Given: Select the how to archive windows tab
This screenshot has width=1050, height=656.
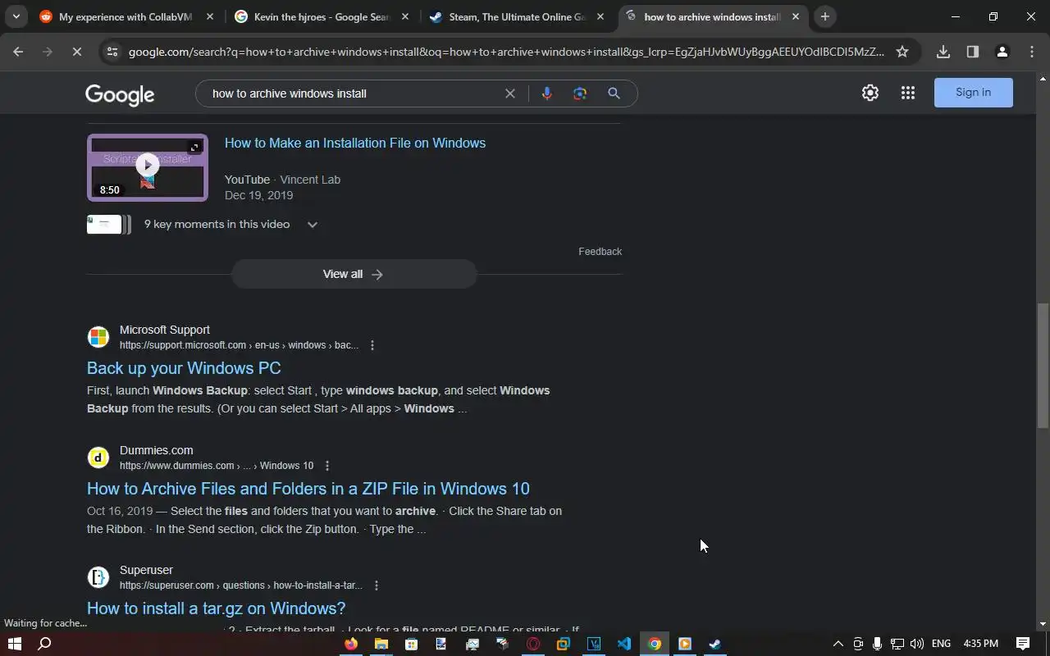Looking at the screenshot, I should point(711,16).
